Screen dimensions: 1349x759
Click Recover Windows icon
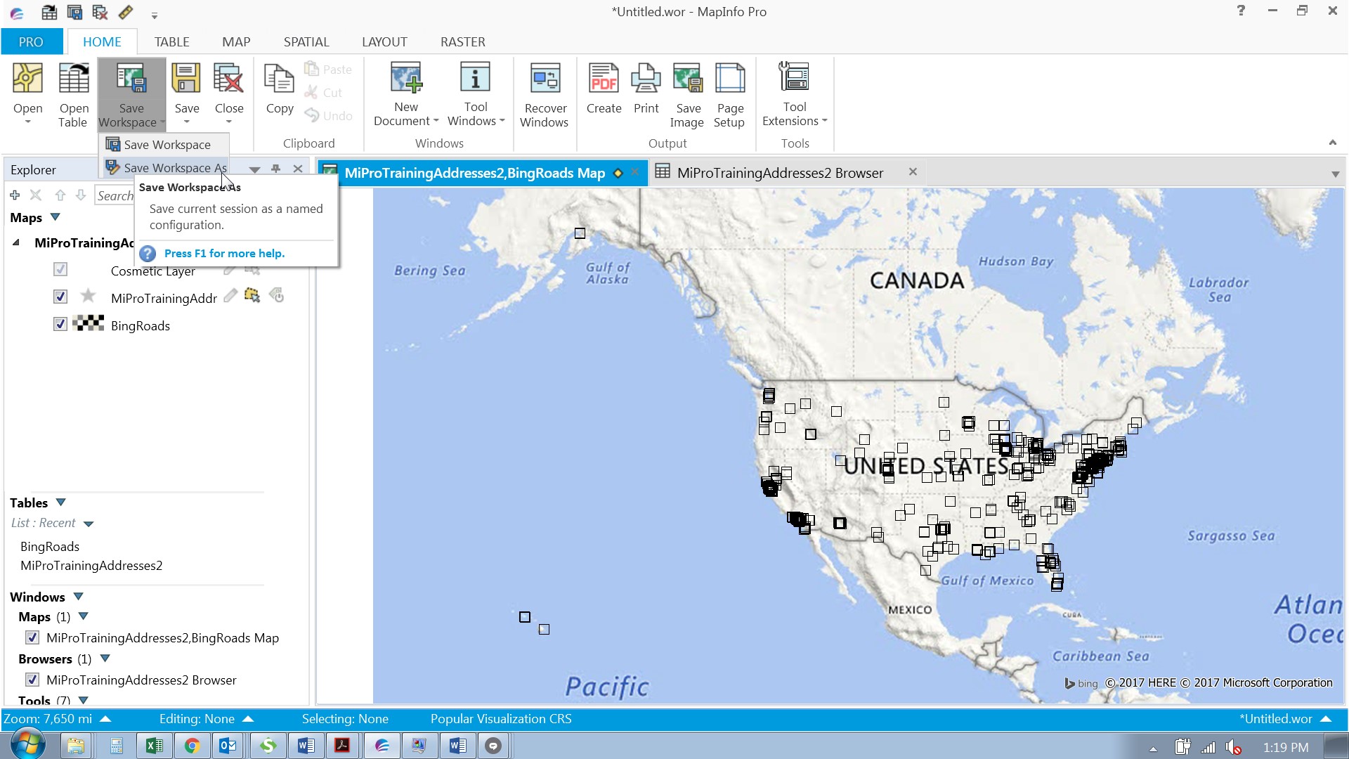pyautogui.click(x=545, y=79)
